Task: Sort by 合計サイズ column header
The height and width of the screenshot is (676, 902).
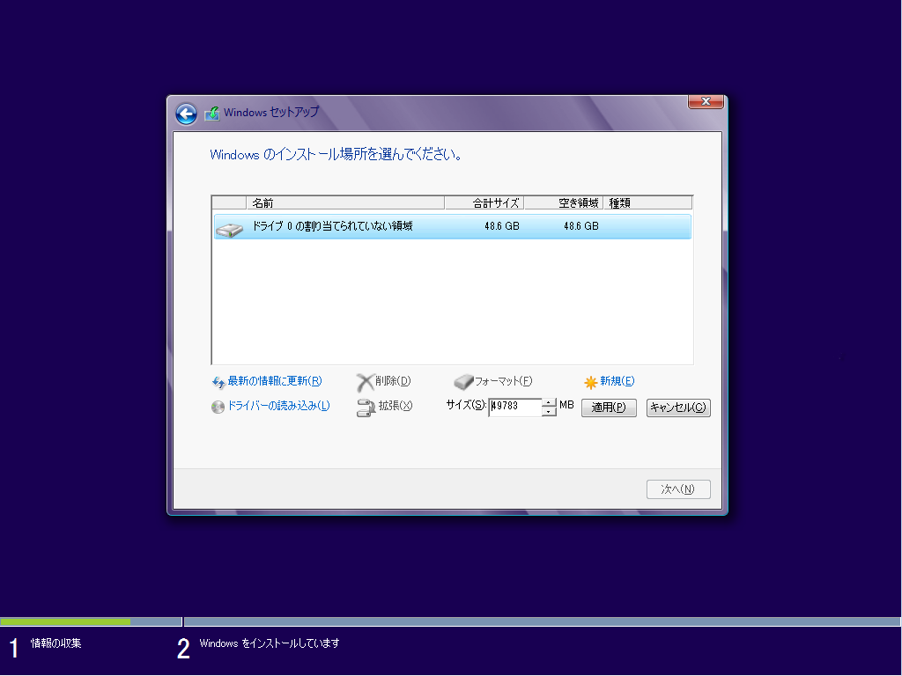Action: [484, 203]
